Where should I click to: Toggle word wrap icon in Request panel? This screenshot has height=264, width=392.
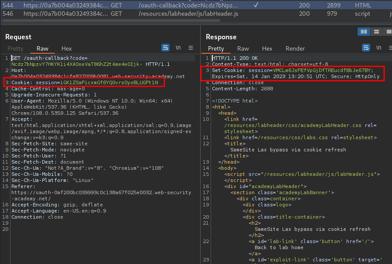point(166,48)
